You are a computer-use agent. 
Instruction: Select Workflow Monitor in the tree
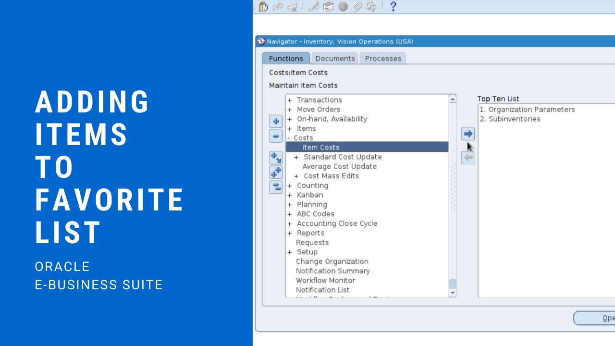(326, 281)
